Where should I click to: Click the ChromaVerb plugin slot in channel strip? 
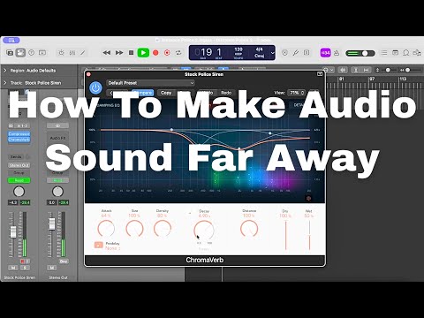[x=19, y=140]
